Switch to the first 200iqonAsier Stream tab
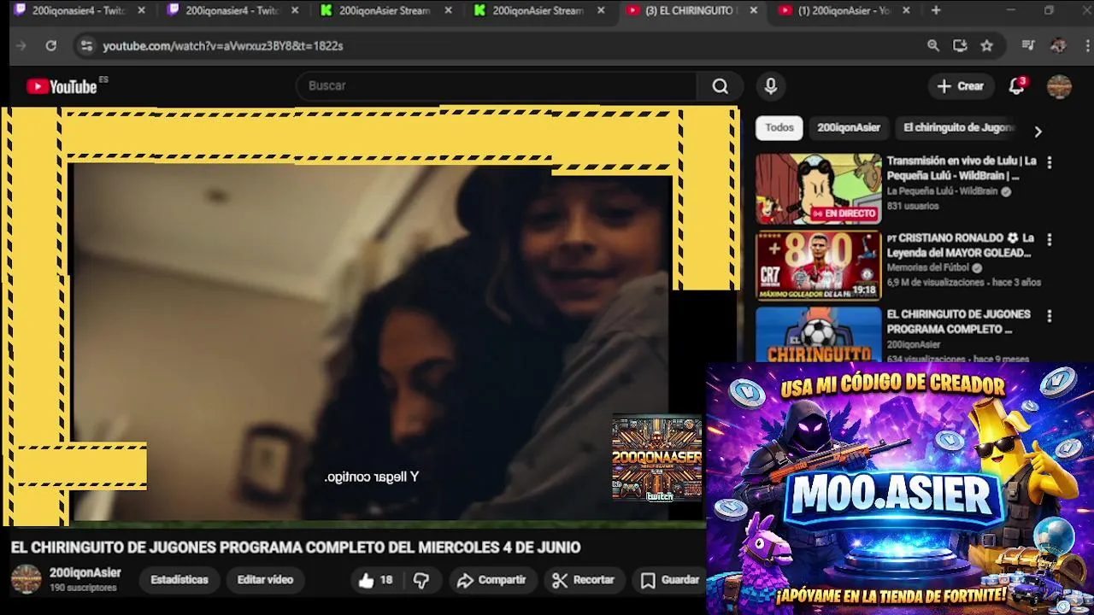Screen dimensions: 1094x615 pyautogui.click(x=385, y=10)
